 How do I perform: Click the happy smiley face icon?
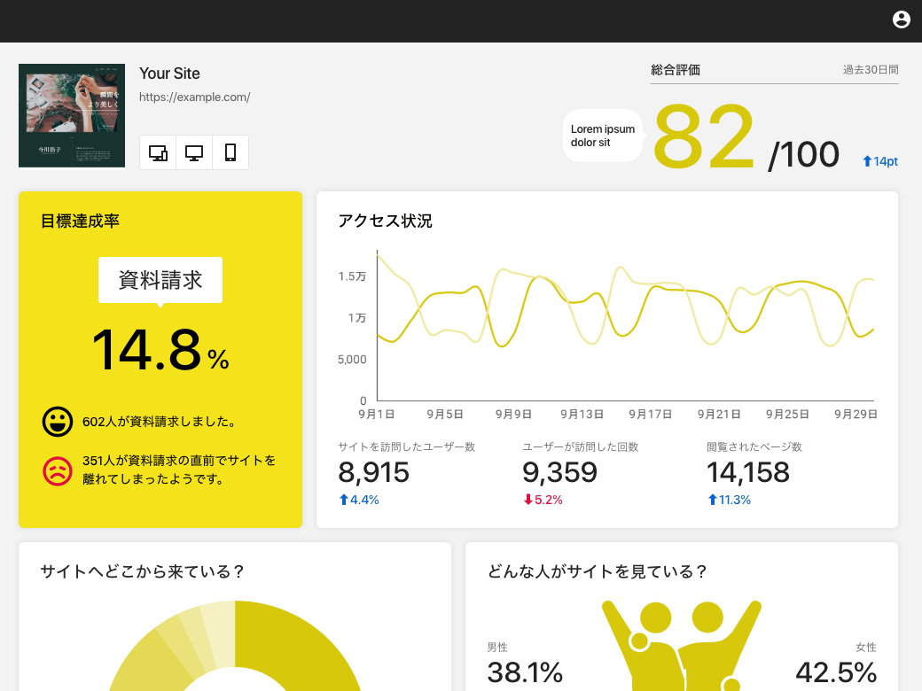(58, 422)
